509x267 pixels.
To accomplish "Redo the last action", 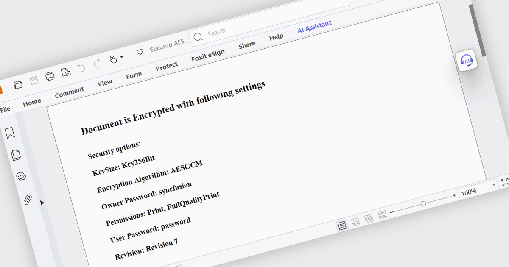I will tap(97, 64).
